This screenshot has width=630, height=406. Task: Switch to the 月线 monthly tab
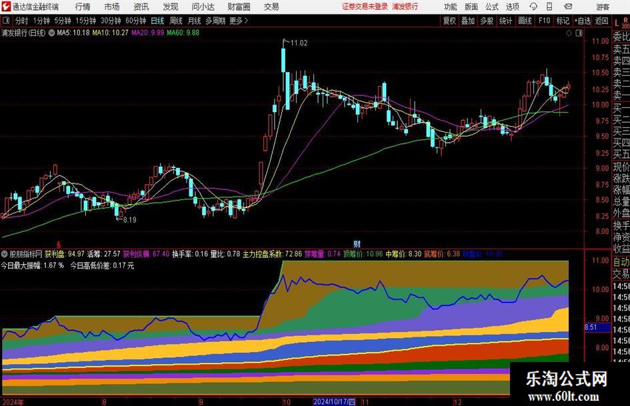point(194,21)
